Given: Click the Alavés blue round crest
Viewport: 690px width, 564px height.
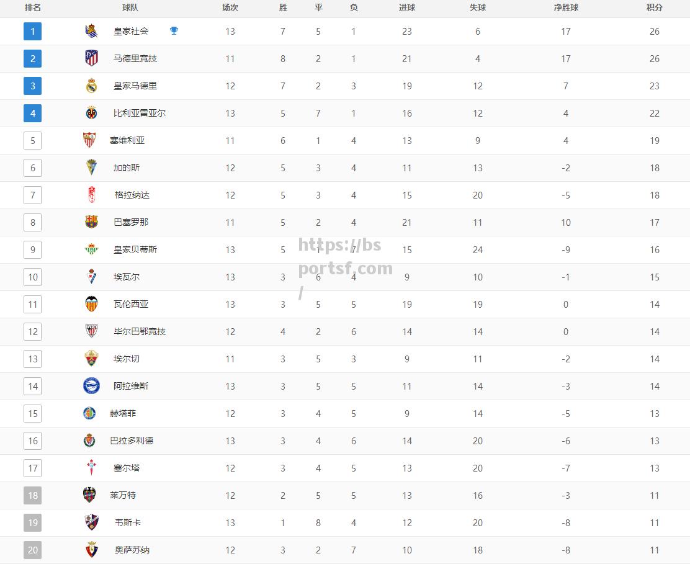Looking at the screenshot, I should click(x=91, y=386).
